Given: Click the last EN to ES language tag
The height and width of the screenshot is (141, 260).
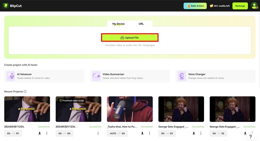Looking at the screenshot, I should tap(218, 133).
